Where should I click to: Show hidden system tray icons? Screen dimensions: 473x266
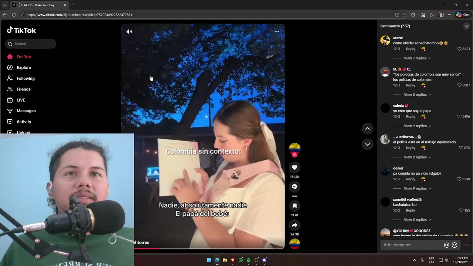click(414, 260)
